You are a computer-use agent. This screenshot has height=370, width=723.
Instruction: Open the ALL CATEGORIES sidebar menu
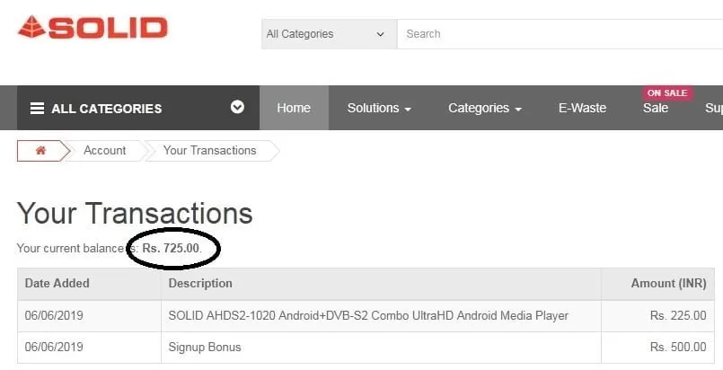[138, 108]
